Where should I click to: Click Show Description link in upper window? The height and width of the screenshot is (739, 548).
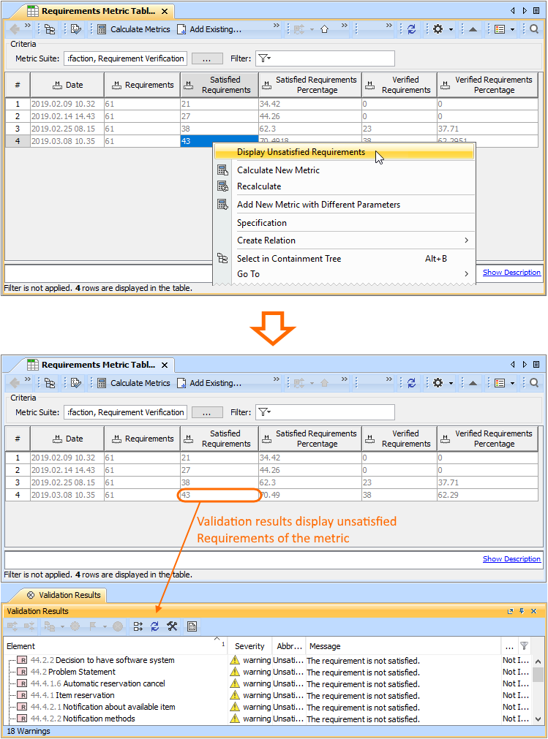click(x=511, y=273)
